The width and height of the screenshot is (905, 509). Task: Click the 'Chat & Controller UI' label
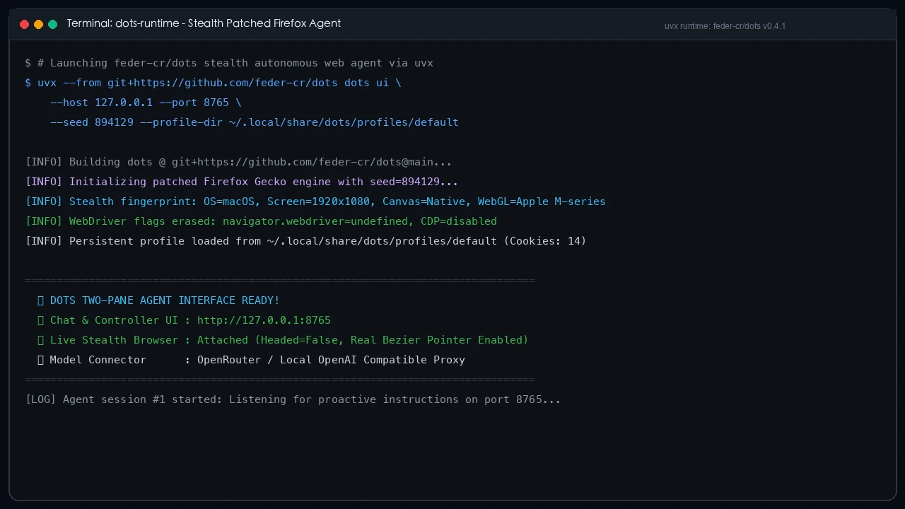[115, 320]
